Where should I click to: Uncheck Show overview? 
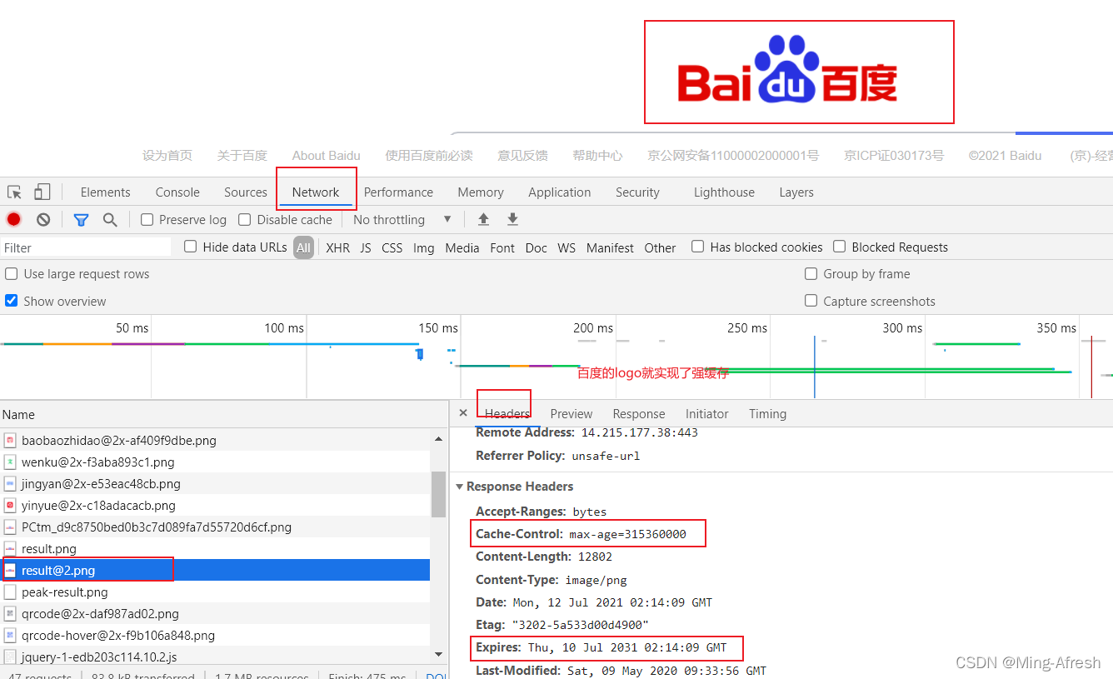tap(12, 301)
